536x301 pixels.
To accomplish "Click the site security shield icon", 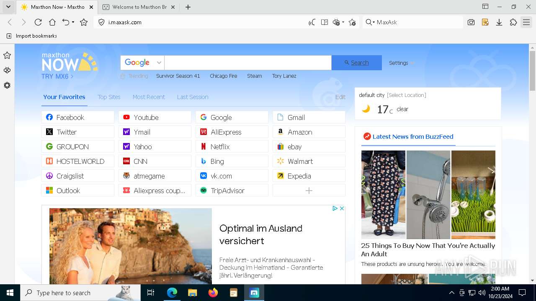I will click(101, 22).
